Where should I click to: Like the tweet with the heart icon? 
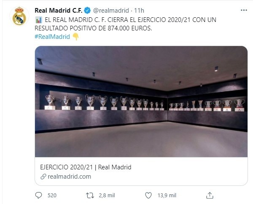(148, 195)
